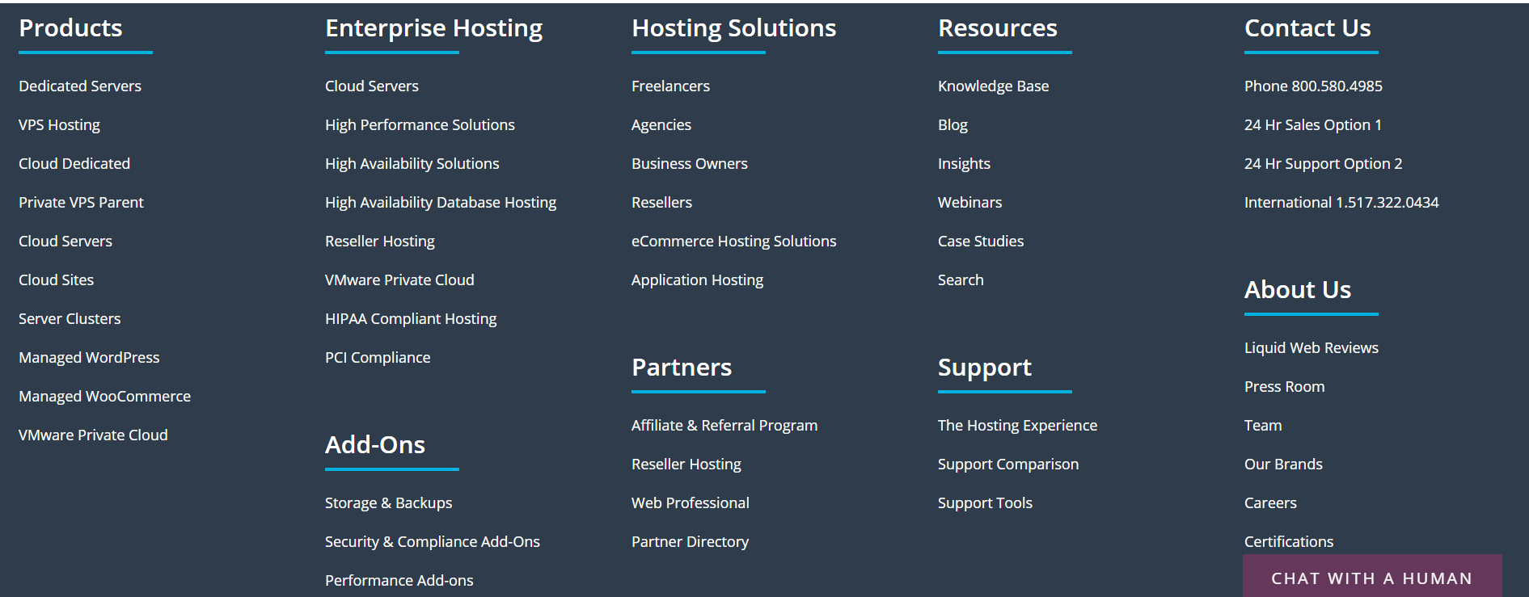The image size is (1529, 597).
Task: Go to Careers page
Action: 1270,502
